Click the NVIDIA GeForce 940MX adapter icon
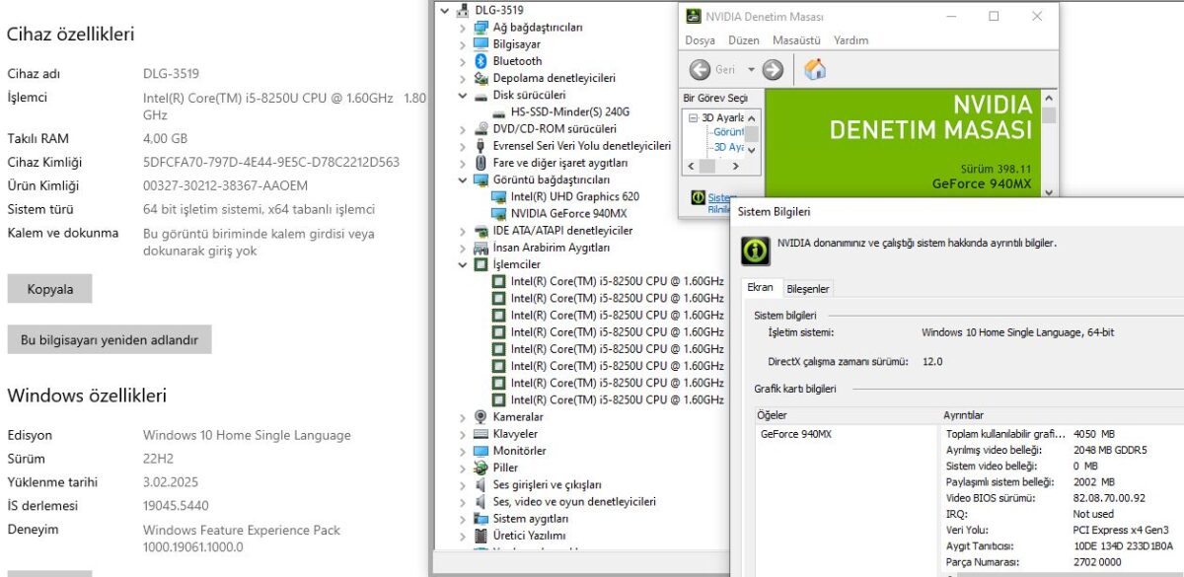The height and width of the screenshot is (577, 1184). click(x=498, y=213)
